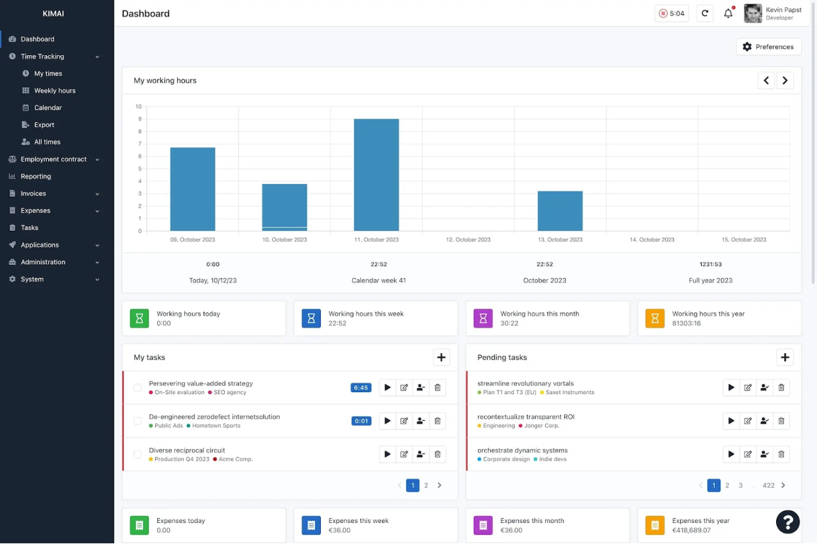Open the Calendar from the sidebar

pos(46,107)
